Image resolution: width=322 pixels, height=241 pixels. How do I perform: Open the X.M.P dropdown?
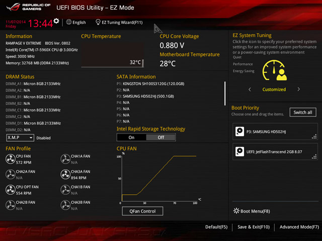coord(20,138)
